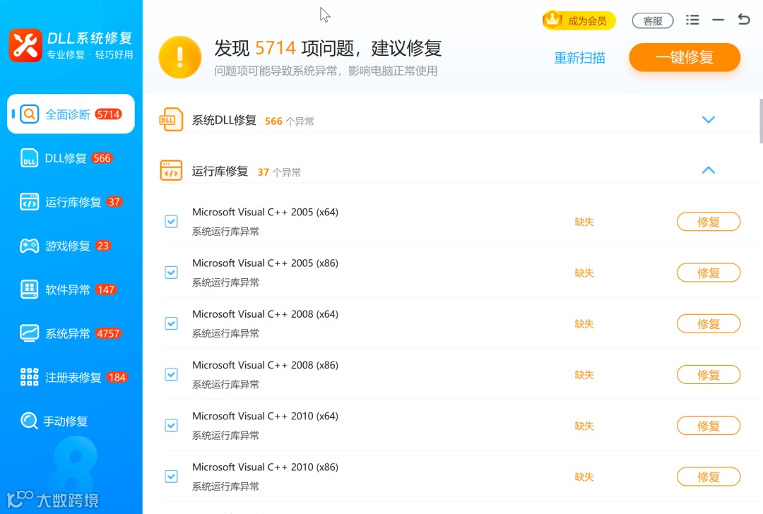
Task: Switch to the DLL修复 tab
Action: [x=71, y=158]
